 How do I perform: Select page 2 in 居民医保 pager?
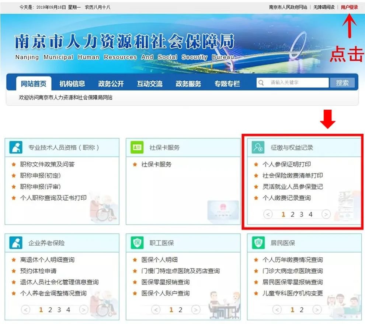click(x=302, y=310)
